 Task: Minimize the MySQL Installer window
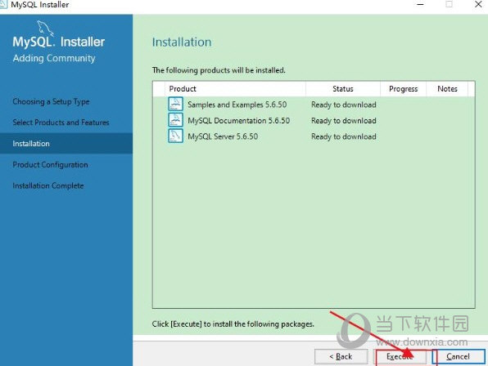420,4
